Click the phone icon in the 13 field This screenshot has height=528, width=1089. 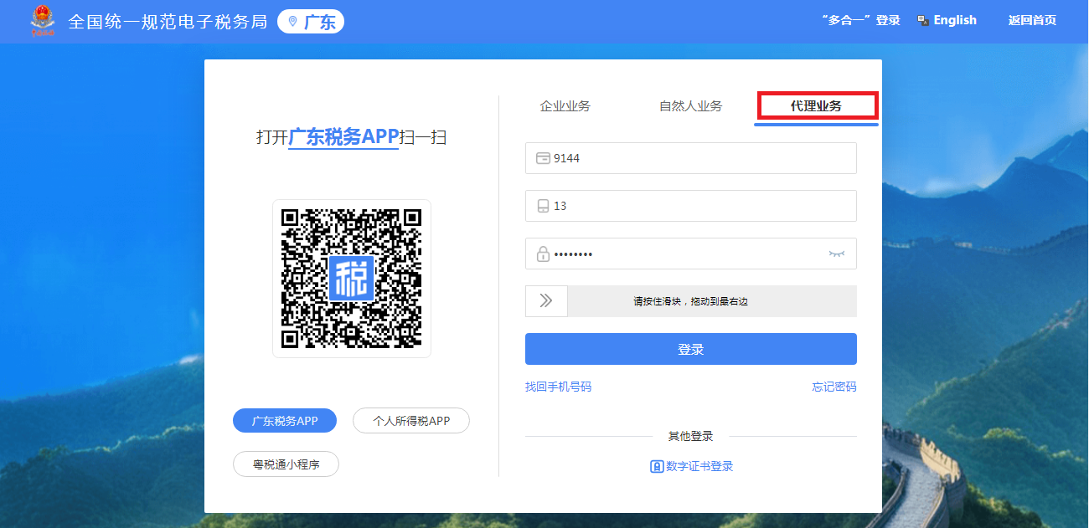click(x=543, y=206)
